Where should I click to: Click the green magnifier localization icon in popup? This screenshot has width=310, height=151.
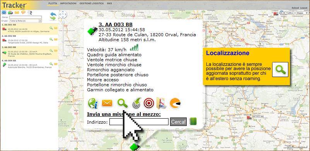point(123,103)
